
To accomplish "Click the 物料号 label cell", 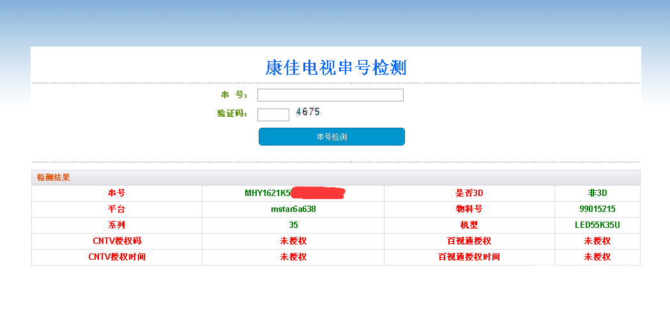I will click(469, 209).
